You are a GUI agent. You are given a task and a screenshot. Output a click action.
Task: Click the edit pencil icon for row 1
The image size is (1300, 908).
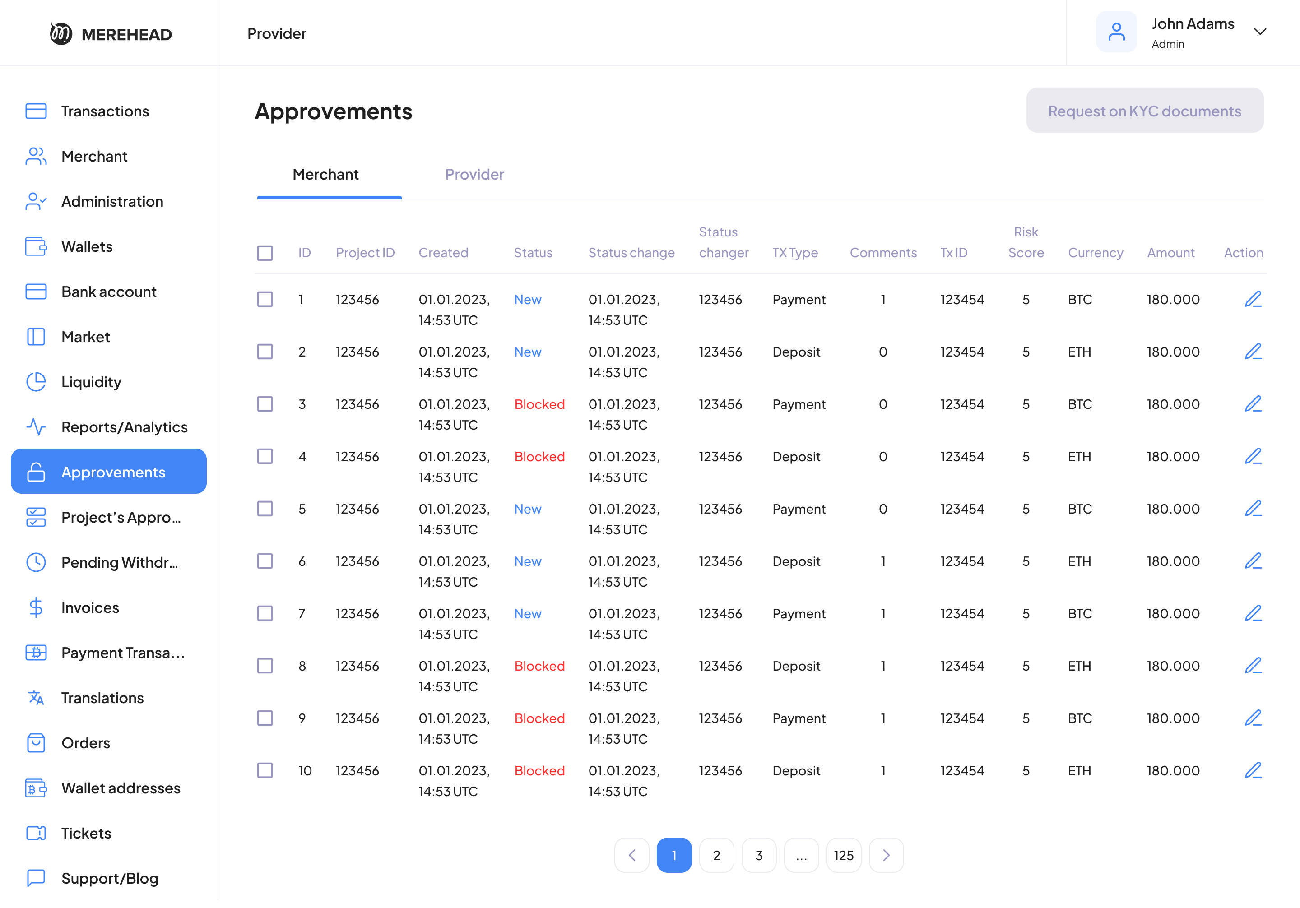point(1253,299)
